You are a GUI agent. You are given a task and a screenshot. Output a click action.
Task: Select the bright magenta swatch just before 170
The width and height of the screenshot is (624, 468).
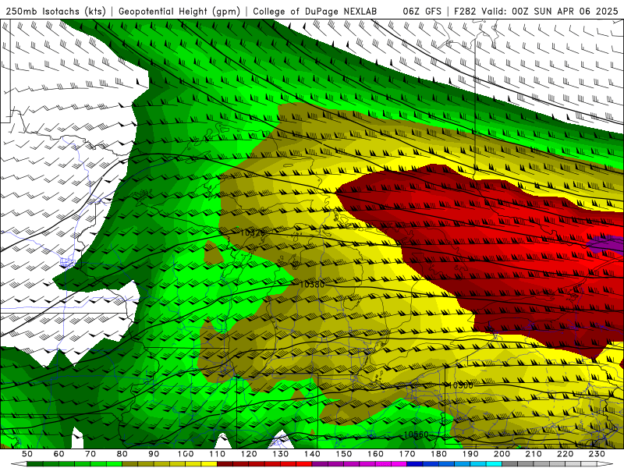[399, 463]
